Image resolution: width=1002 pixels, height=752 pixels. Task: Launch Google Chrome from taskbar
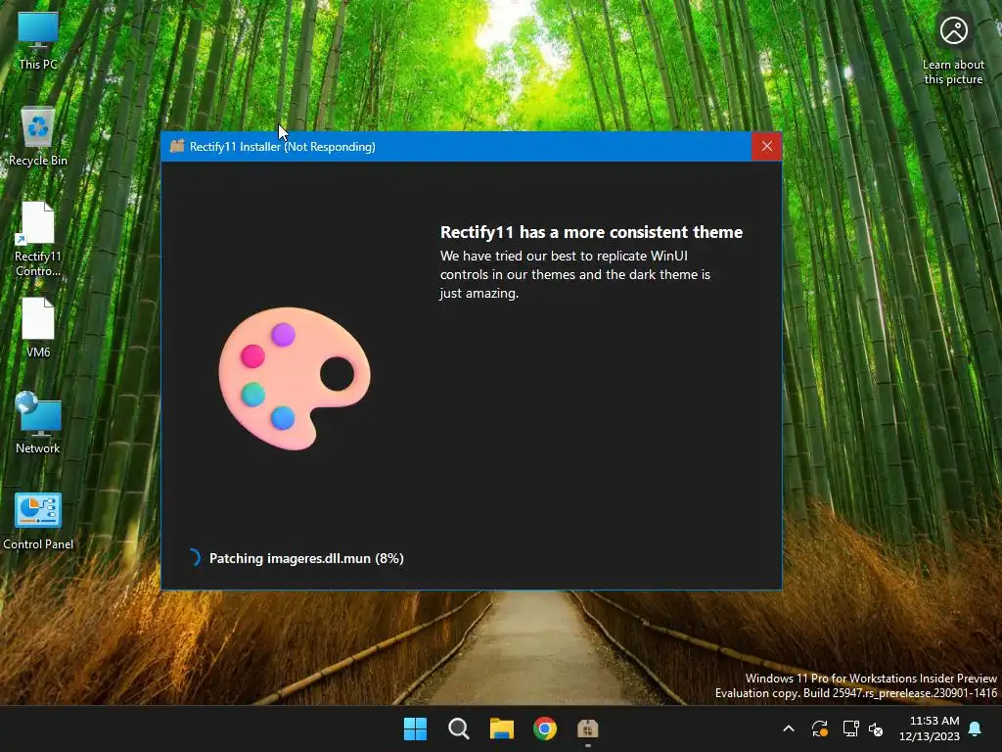[x=545, y=728]
